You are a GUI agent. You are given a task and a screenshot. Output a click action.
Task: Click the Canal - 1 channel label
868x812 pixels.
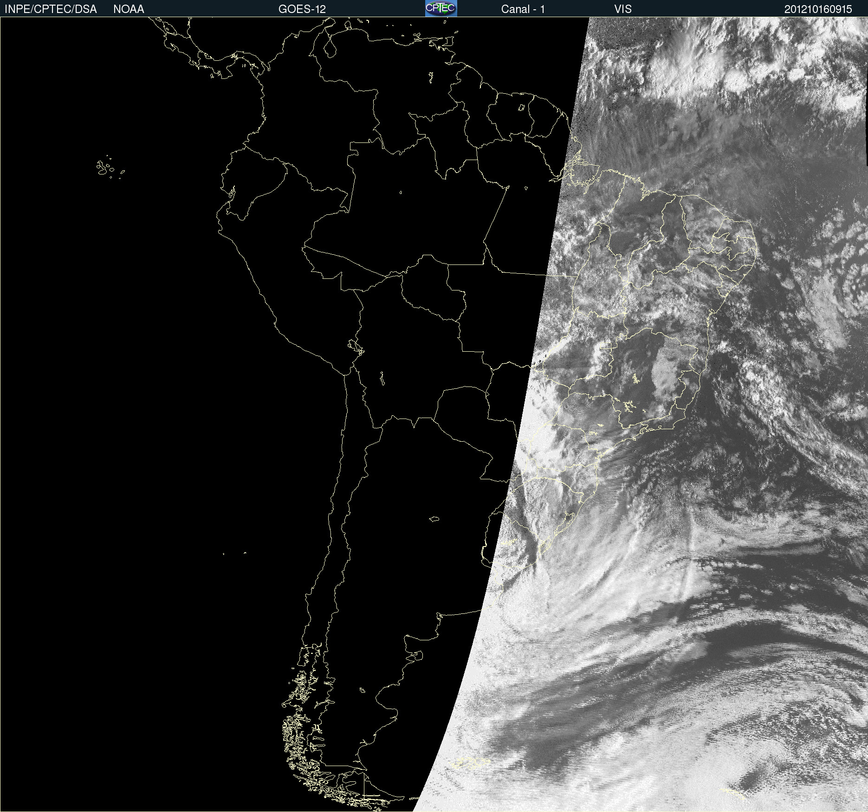[x=523, y=9]
